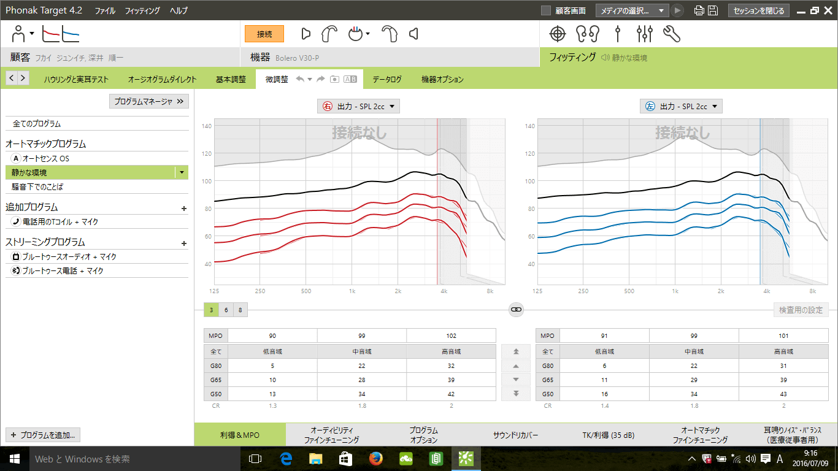Open the multi-slider fine tuning icon
The image size is (838, 471).
[644, 34]
